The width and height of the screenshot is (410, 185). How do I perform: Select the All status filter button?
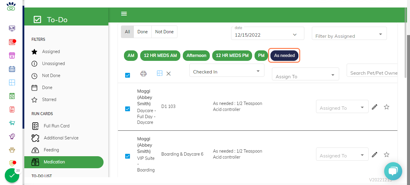tap(128, 32)
